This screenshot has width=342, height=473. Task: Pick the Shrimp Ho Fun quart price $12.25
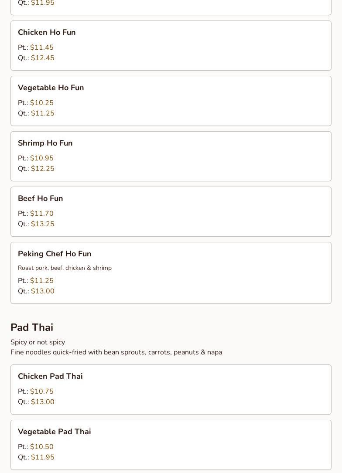pyautogui.click(x=42, y=169)
